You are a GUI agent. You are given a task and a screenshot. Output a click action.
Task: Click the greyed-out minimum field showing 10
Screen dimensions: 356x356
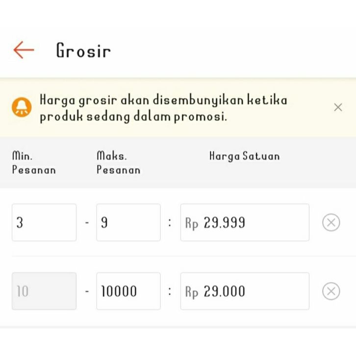coord(44,291)
